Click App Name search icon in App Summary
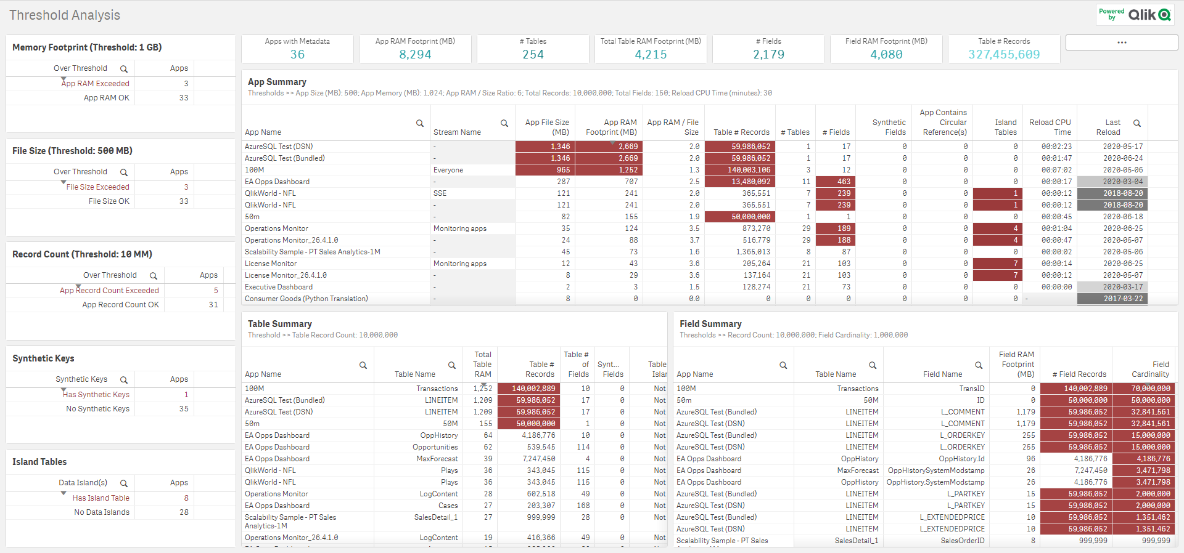 click(x=420, y=123)
